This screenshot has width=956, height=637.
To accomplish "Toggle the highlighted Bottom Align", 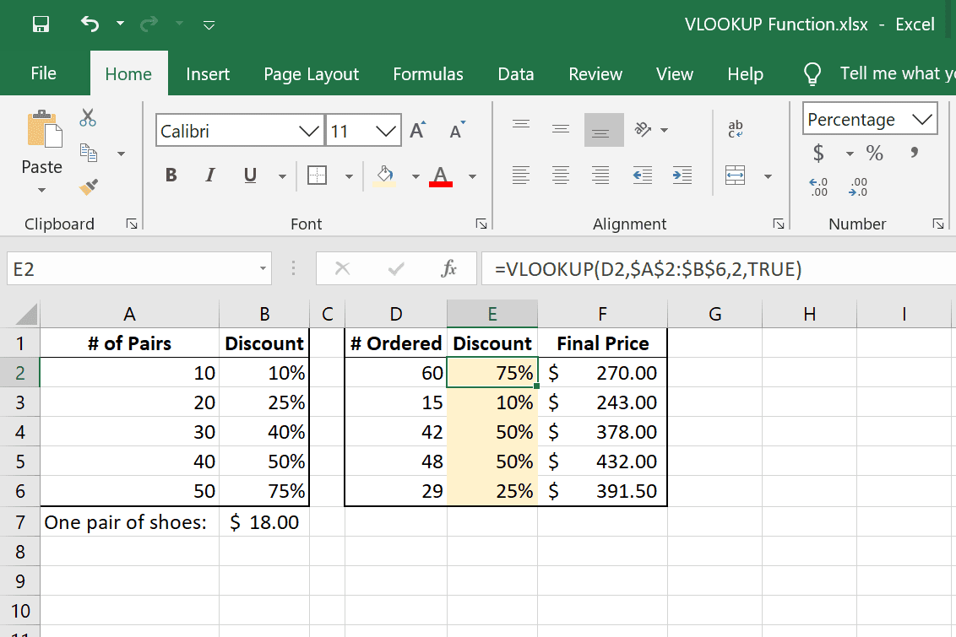I will pos(604,130).
